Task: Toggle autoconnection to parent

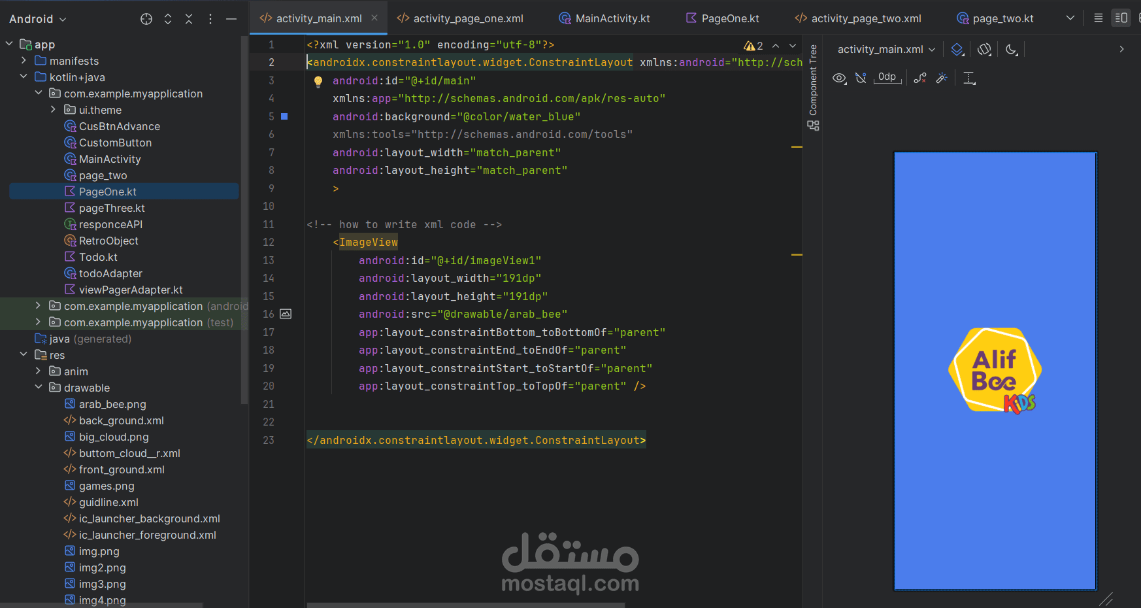Action: (x=861, y=78)
